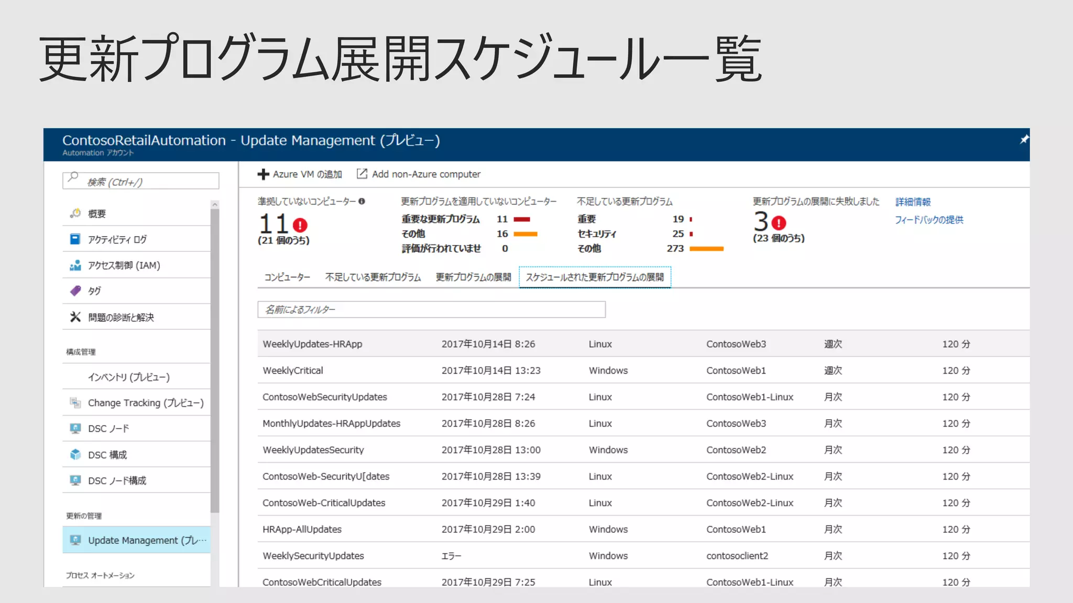The image size is (1073, 603).
Task: Open 概要 via its sidebar icon
Action: coord(75,213)
